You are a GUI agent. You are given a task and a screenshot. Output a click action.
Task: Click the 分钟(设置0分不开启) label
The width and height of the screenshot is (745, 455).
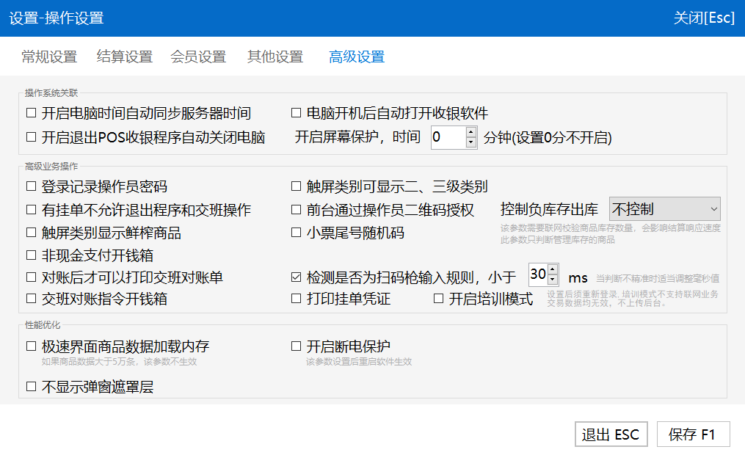[x=548, y=138]
